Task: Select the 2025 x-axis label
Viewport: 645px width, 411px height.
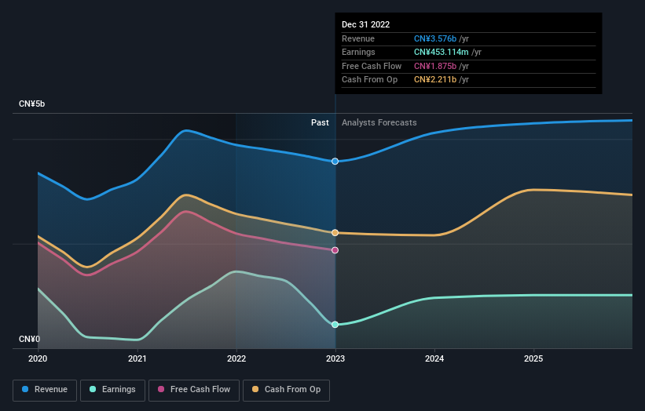Action: point(533,358)
